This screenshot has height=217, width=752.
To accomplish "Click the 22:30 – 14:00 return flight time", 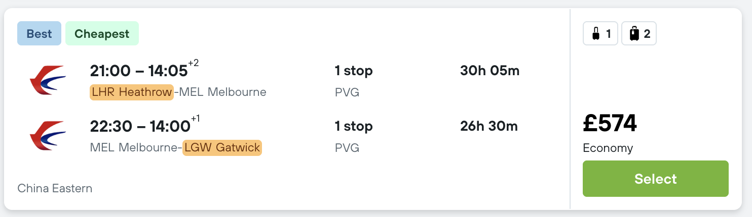I will pyautogui.click(x=140, y=127).
